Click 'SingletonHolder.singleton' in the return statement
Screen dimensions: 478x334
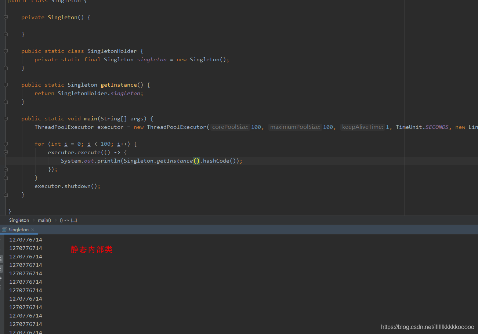(x=99, y=93)
